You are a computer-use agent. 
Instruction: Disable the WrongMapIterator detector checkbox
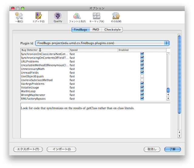coord(142,95)
